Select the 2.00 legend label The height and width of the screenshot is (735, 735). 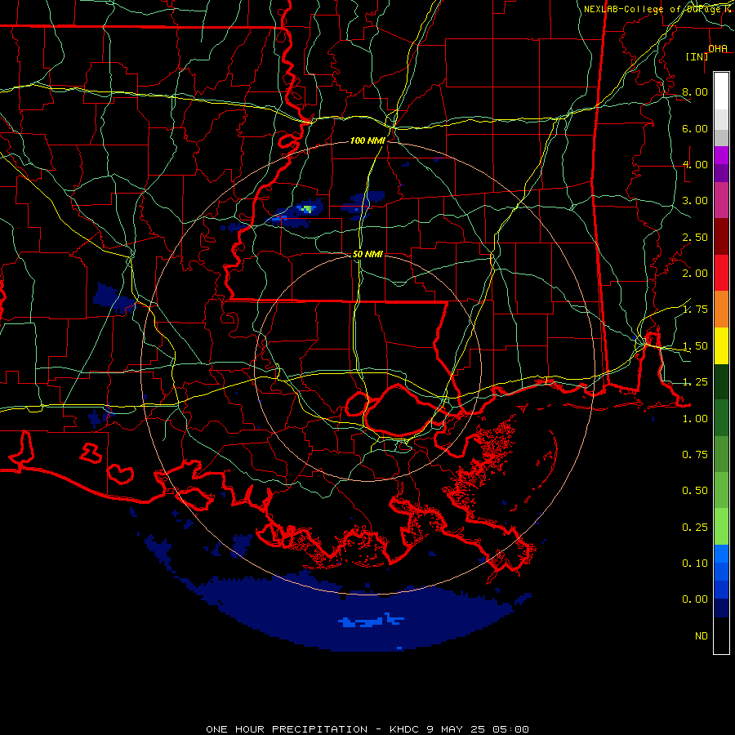coord(695,274)
